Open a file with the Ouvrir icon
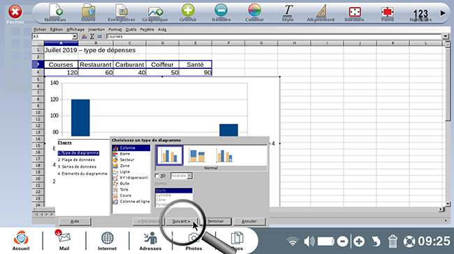The width and height of the screenshot is (454, 254). 88,11
